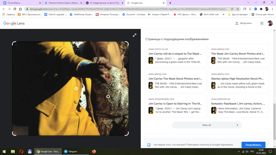Click the Загрузить upload button

tap(243, 23)
